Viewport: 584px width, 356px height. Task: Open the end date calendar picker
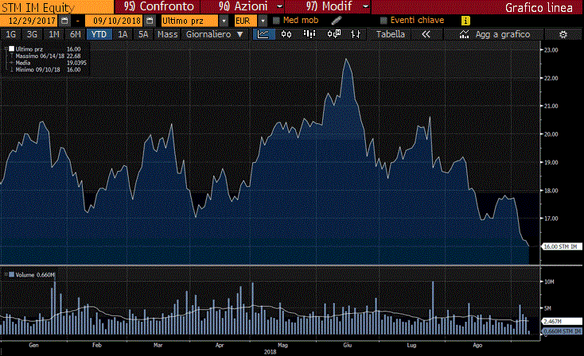tap(150, 21)
